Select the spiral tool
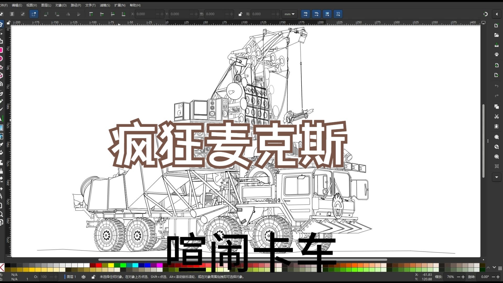 point(1,84)
